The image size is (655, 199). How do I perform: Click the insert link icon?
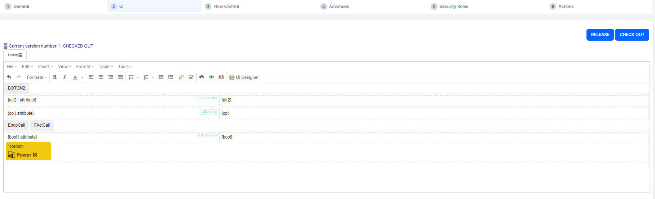[181, 77]
